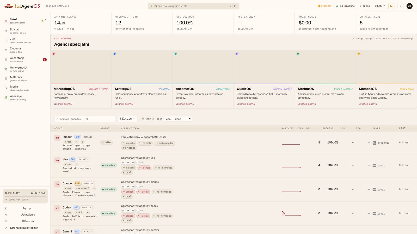
Task: Click the Codex activity sparkline
Action: pyautogui.click(x=291, y=213)
